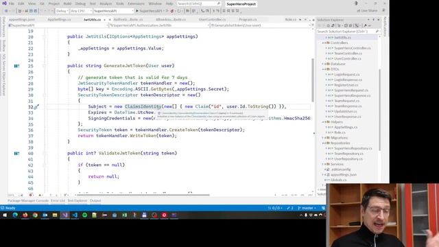Open the Tools menu
Screen dimensions: 439x247
(x=120, y=3)
